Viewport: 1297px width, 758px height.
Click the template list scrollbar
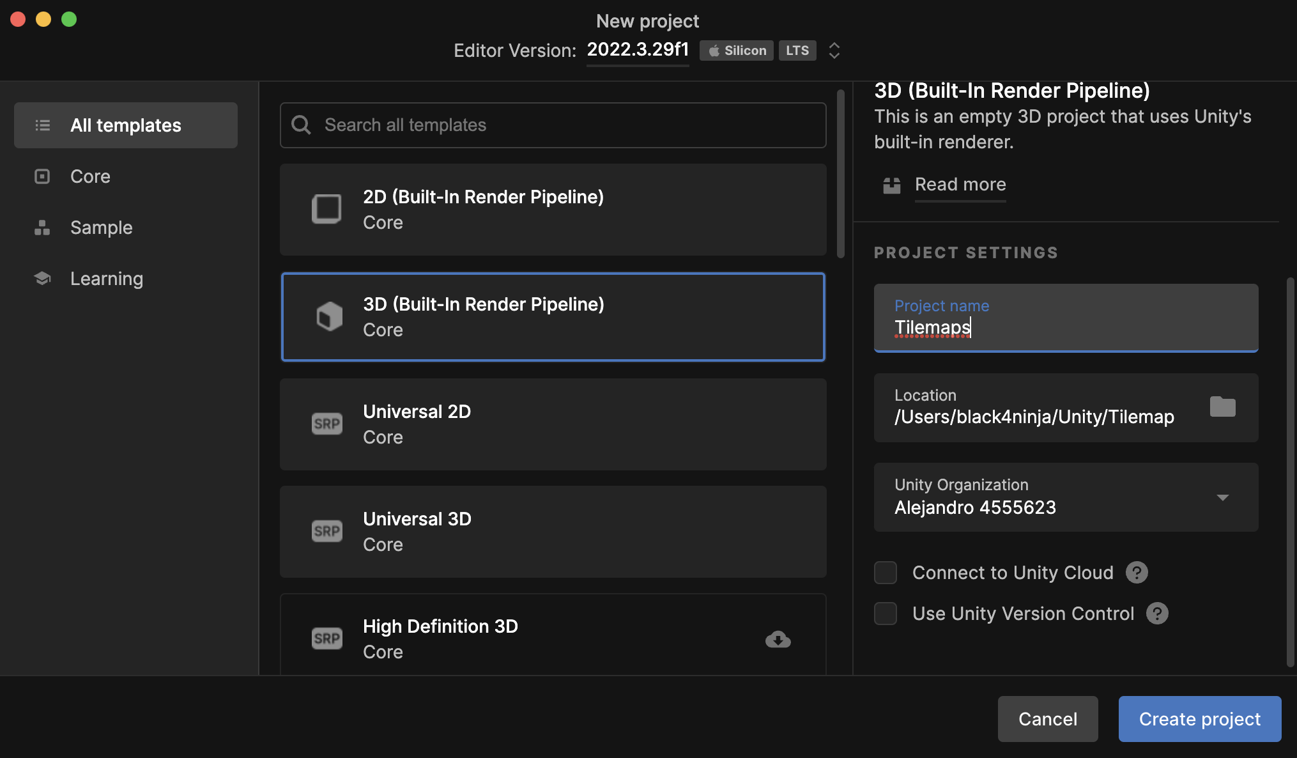pyautogui.click(x=841, y=174)
